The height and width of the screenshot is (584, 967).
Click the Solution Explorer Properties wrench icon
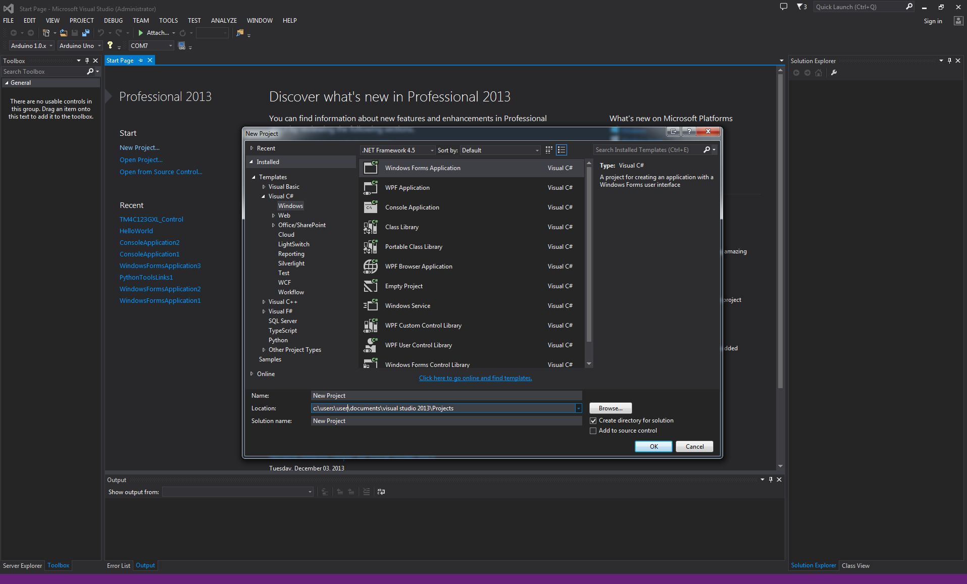point(834,73)
